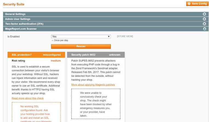Viewport: 209px width, 122px height.
Task: Click the Save Config button
Action: (x=197, y=4)
